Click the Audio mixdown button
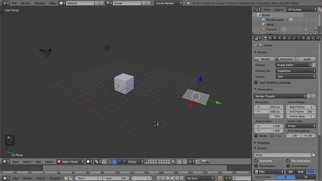Image resolution: width=322 pixels, height=181 pixels. point(305,59)
